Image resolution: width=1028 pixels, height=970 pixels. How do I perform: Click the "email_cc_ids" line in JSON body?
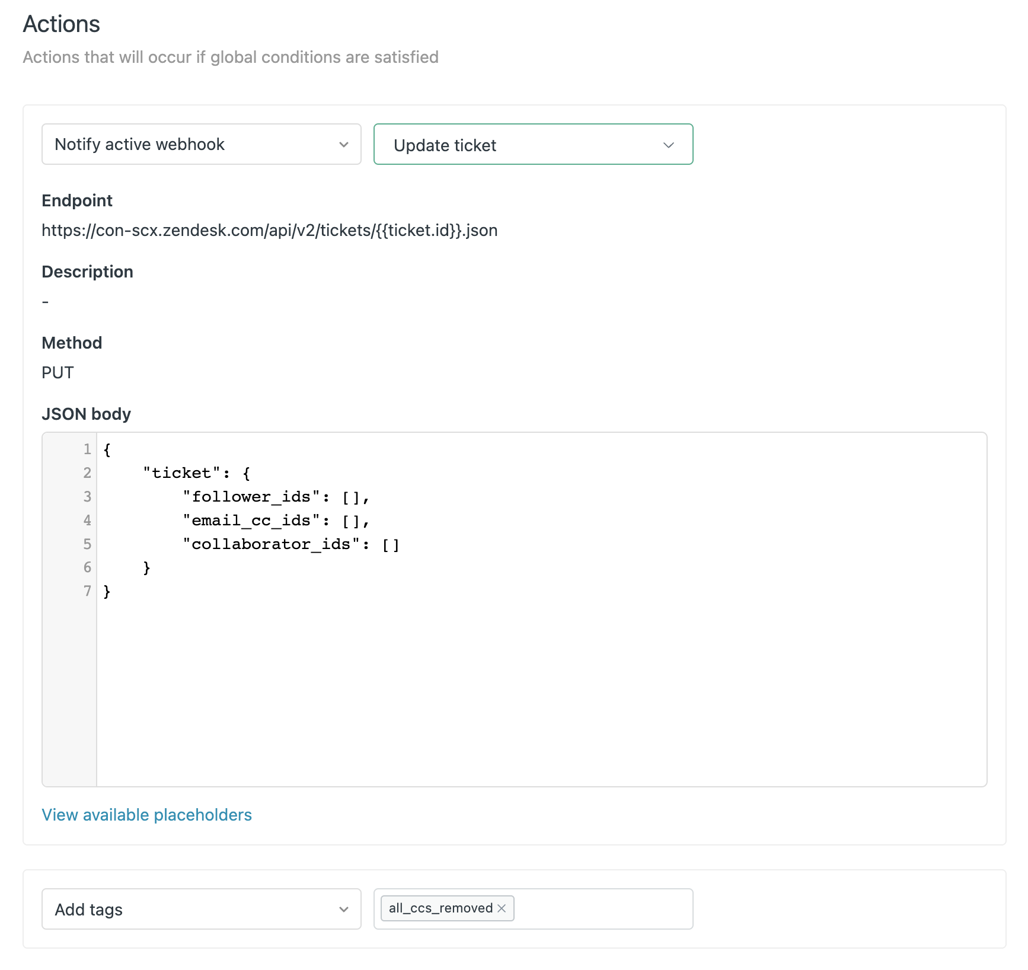click(274, 521)
